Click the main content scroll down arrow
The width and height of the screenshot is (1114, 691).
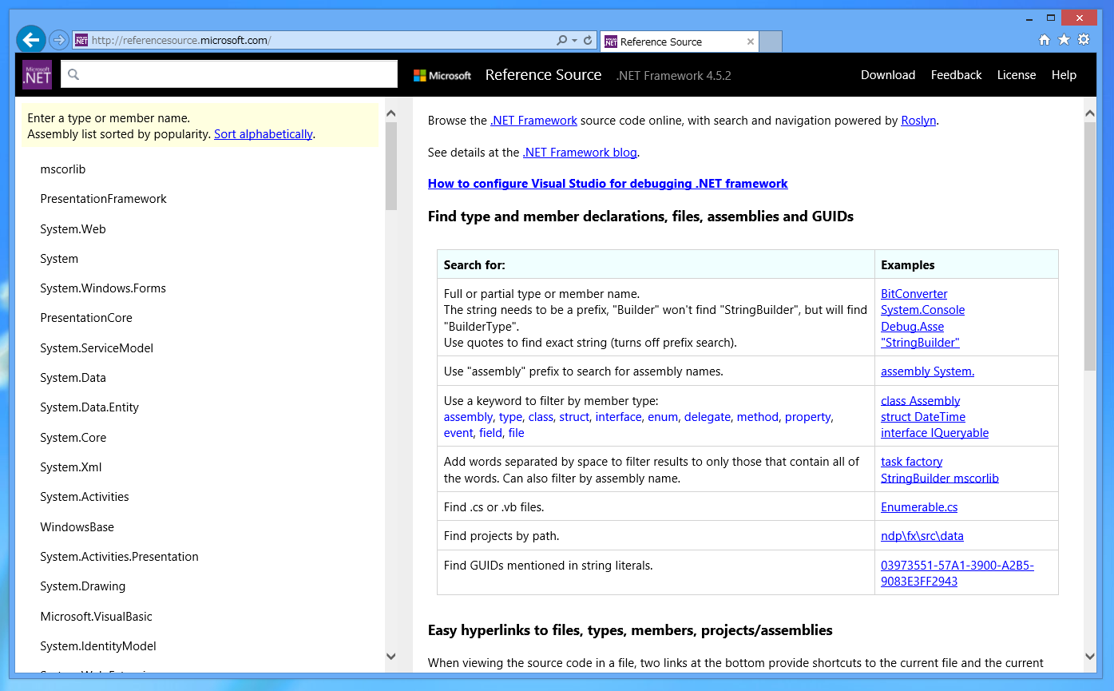pos(1090,656)
